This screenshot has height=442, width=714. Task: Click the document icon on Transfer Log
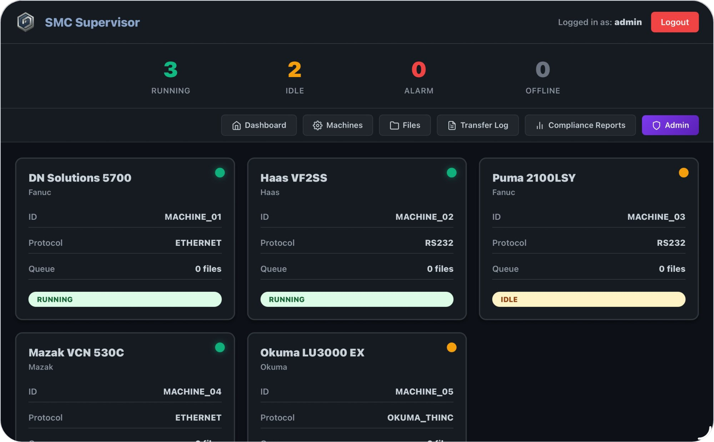click(452, 125)
